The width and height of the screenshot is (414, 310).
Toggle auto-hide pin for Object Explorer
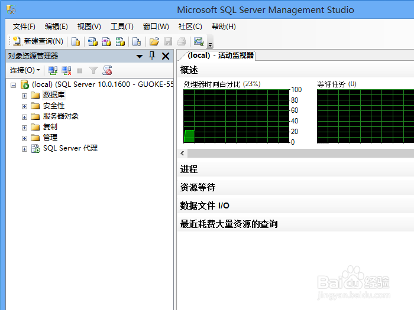(152, 56)
